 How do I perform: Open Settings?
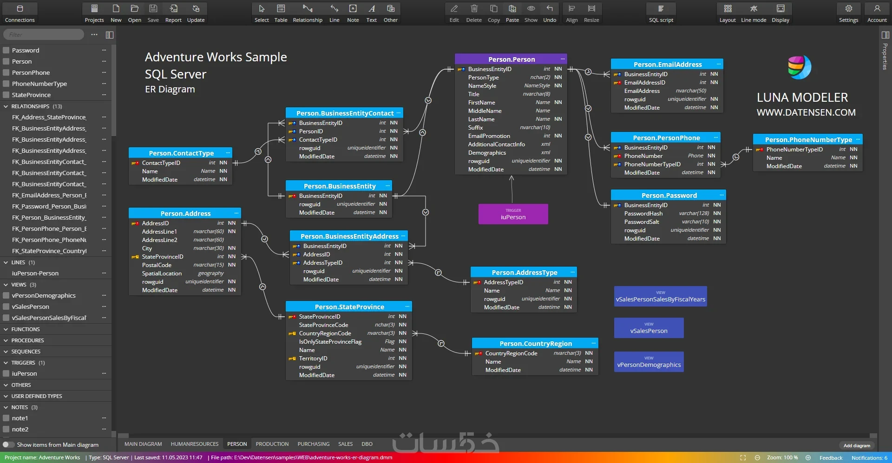(x=848, y=13)
